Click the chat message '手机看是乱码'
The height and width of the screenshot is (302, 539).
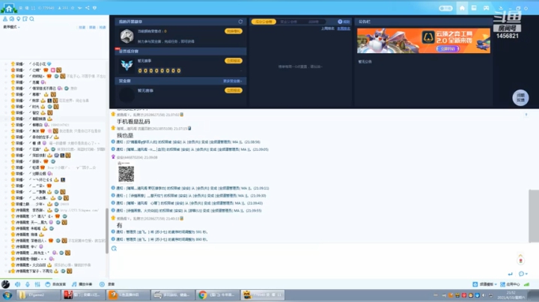point(133,122)
